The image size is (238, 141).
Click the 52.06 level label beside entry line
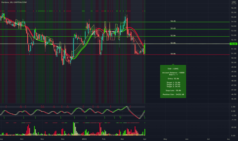[x=173, y=43]
